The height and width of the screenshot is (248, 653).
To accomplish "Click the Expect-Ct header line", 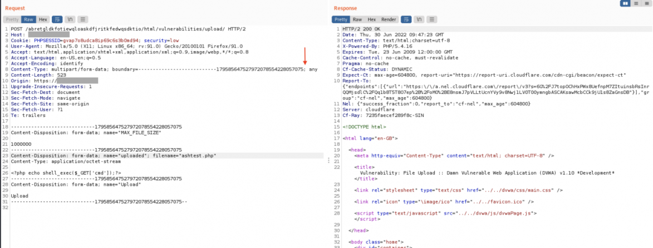I will (x=484, y=75).
